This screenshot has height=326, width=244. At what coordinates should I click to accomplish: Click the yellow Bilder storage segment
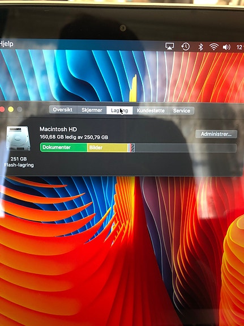107,147
